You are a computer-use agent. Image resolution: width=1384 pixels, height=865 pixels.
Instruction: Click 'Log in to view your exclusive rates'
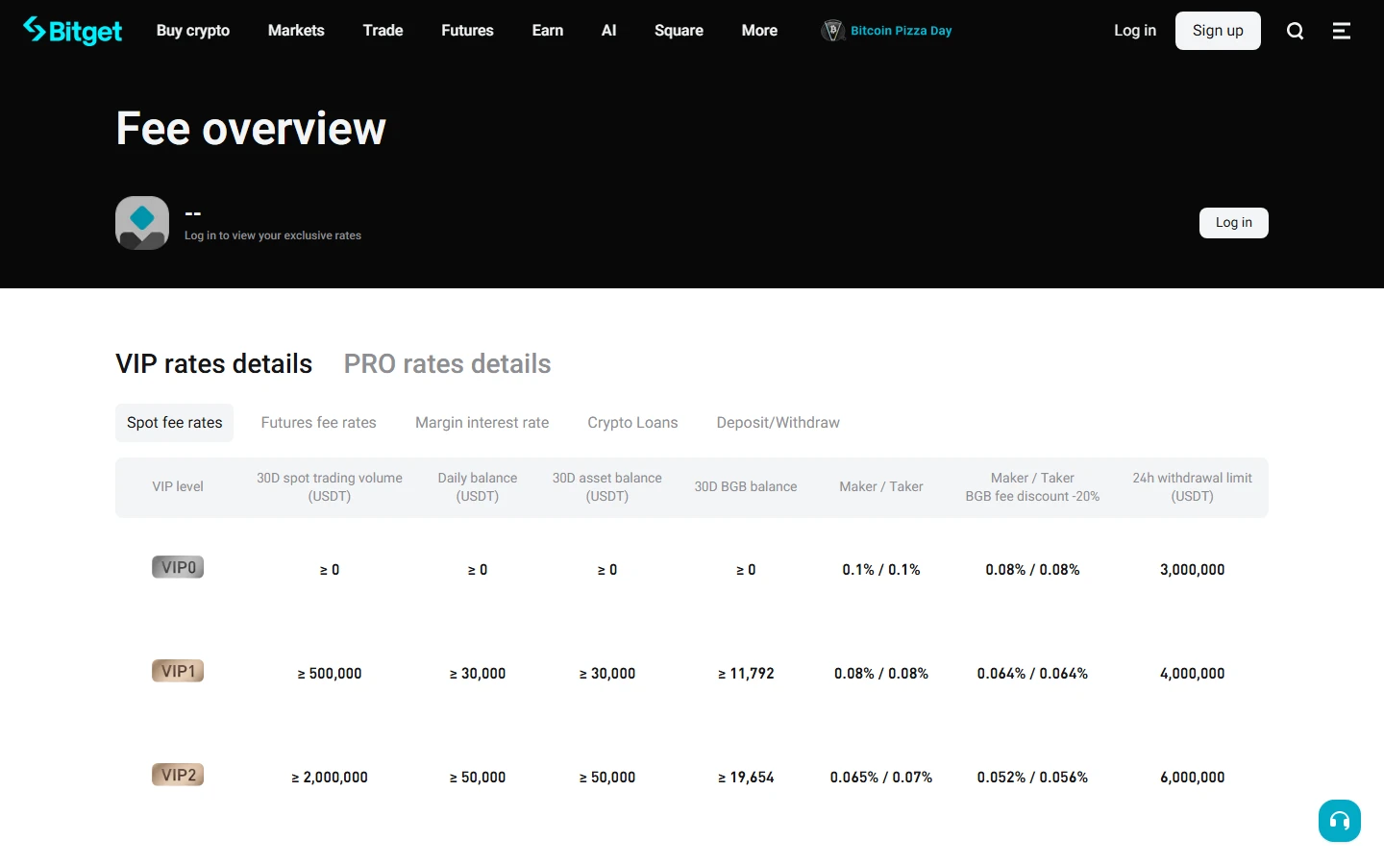tap(273, 235)
